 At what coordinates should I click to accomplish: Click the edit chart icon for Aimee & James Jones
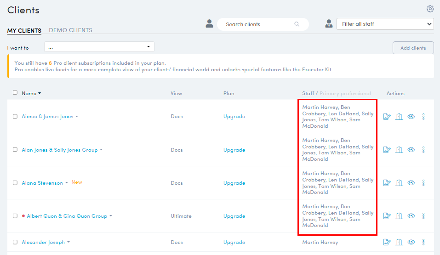387,116
